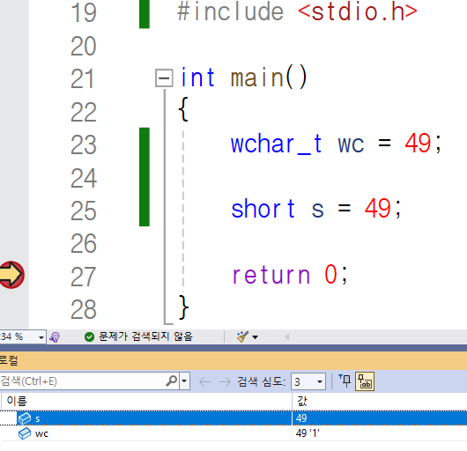Click the '문제가 검색되지 않음' status text
The image size is (467, 451).
(145, 336)
